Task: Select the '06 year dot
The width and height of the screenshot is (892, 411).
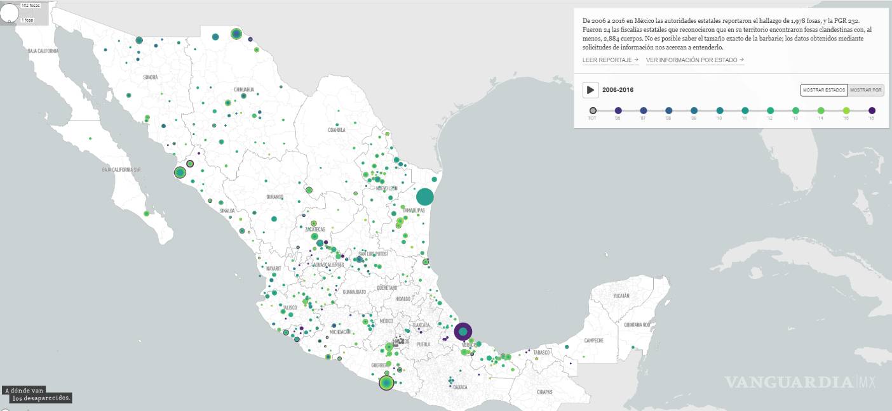Action: click(618, 110)
